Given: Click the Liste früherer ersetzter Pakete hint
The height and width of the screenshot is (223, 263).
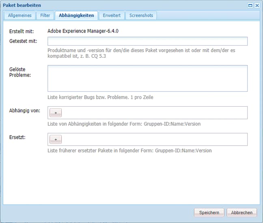Looking at the screenshot, I should pyautogui.click(x=129, y=151).
